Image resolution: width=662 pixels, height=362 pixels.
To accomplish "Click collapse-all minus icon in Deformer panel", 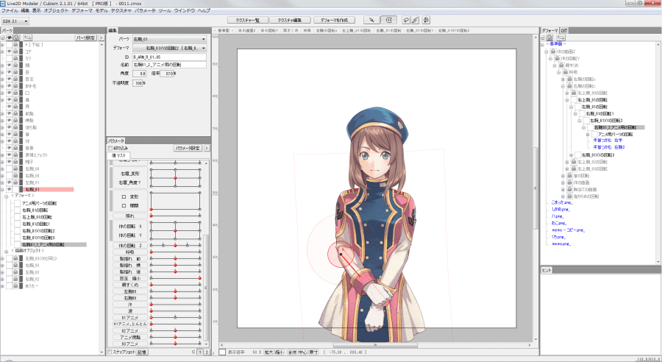I will pos(543,38).
